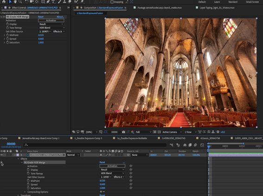Select the Rectangle shape tool
This screenshot has height=196, width=263.
(x=43, y=2)
